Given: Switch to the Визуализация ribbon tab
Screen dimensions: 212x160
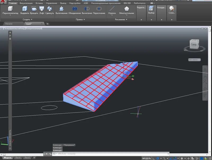Looking at the screenshot, I should [x=26, y=3].
